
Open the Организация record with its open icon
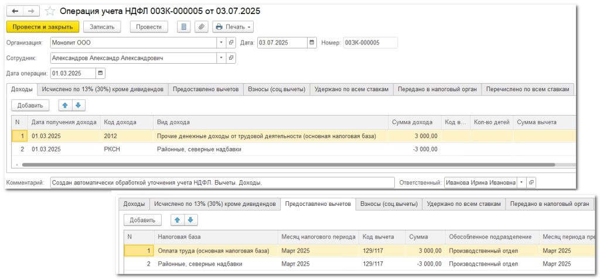231,43
